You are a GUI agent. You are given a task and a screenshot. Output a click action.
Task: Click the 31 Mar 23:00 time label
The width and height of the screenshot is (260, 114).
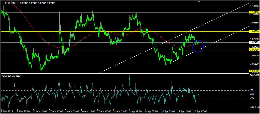(x=120, y=112)
